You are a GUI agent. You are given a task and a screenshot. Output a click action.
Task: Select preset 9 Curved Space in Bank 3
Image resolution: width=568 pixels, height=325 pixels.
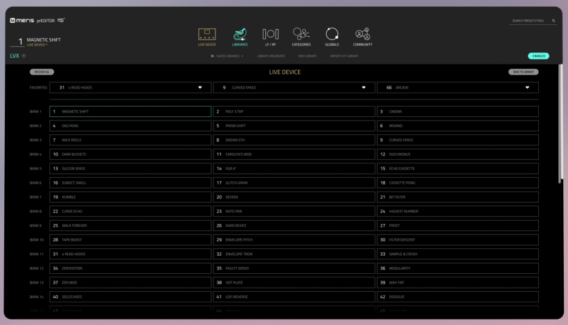[x=457, y=140]
